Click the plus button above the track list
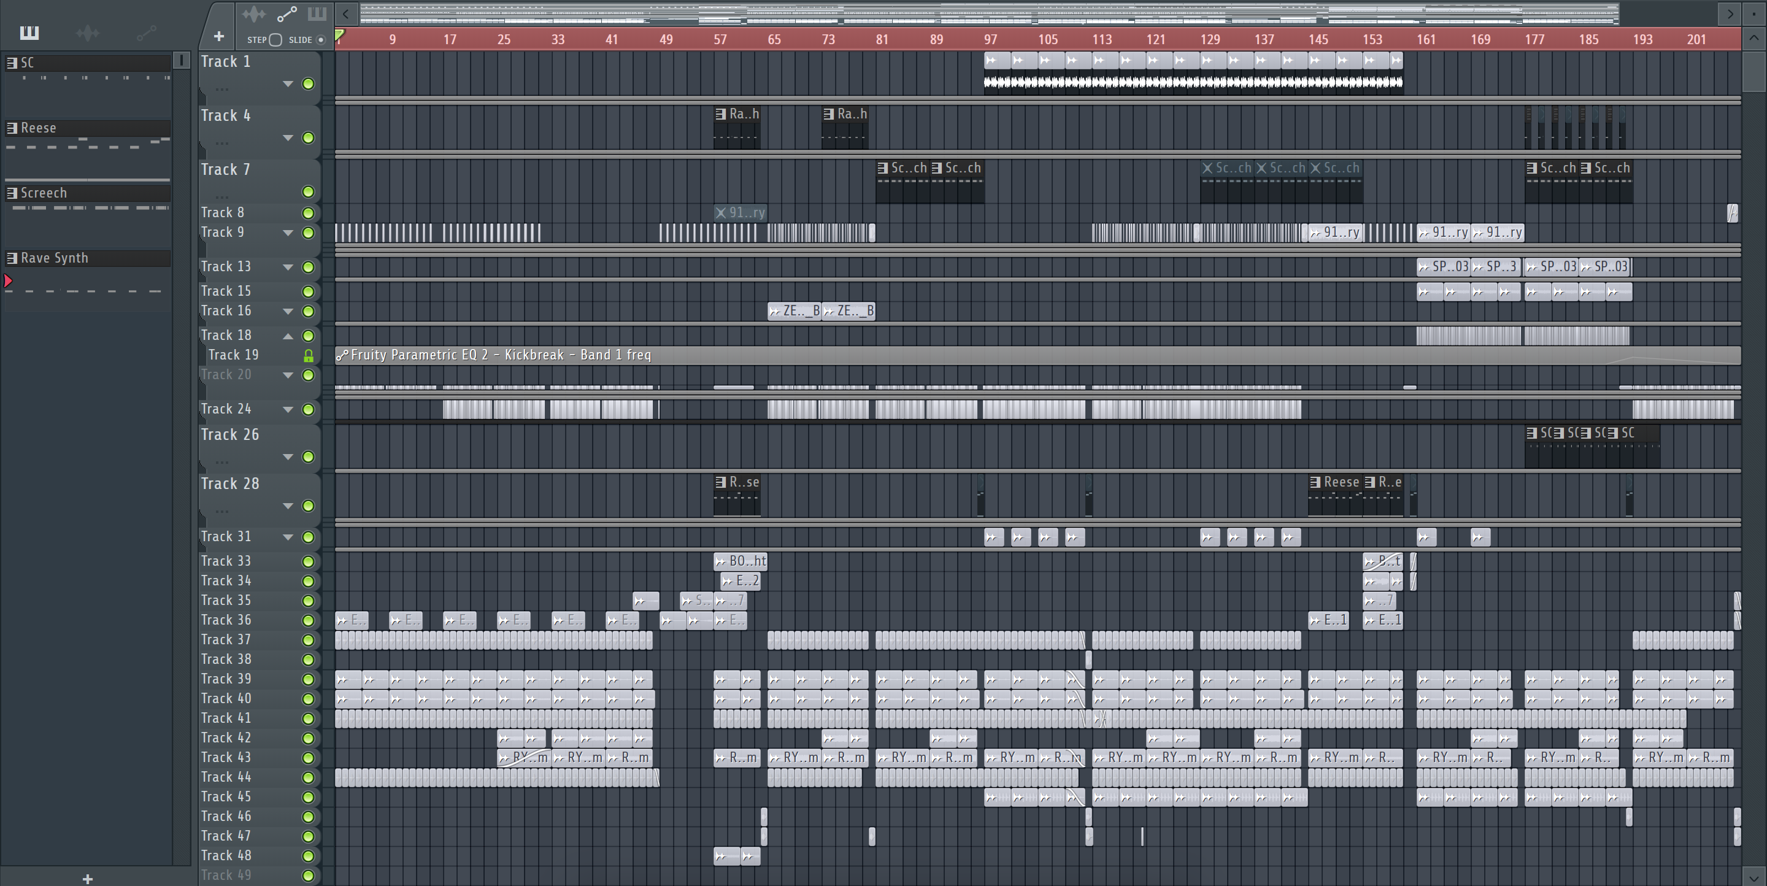Image resolution: width=1767 pixels, height=886 pixels. (219, 36)
